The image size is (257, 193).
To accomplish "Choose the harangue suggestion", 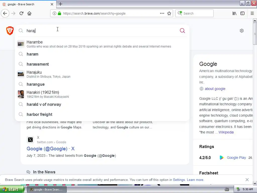I will click(x=102, y=84).
